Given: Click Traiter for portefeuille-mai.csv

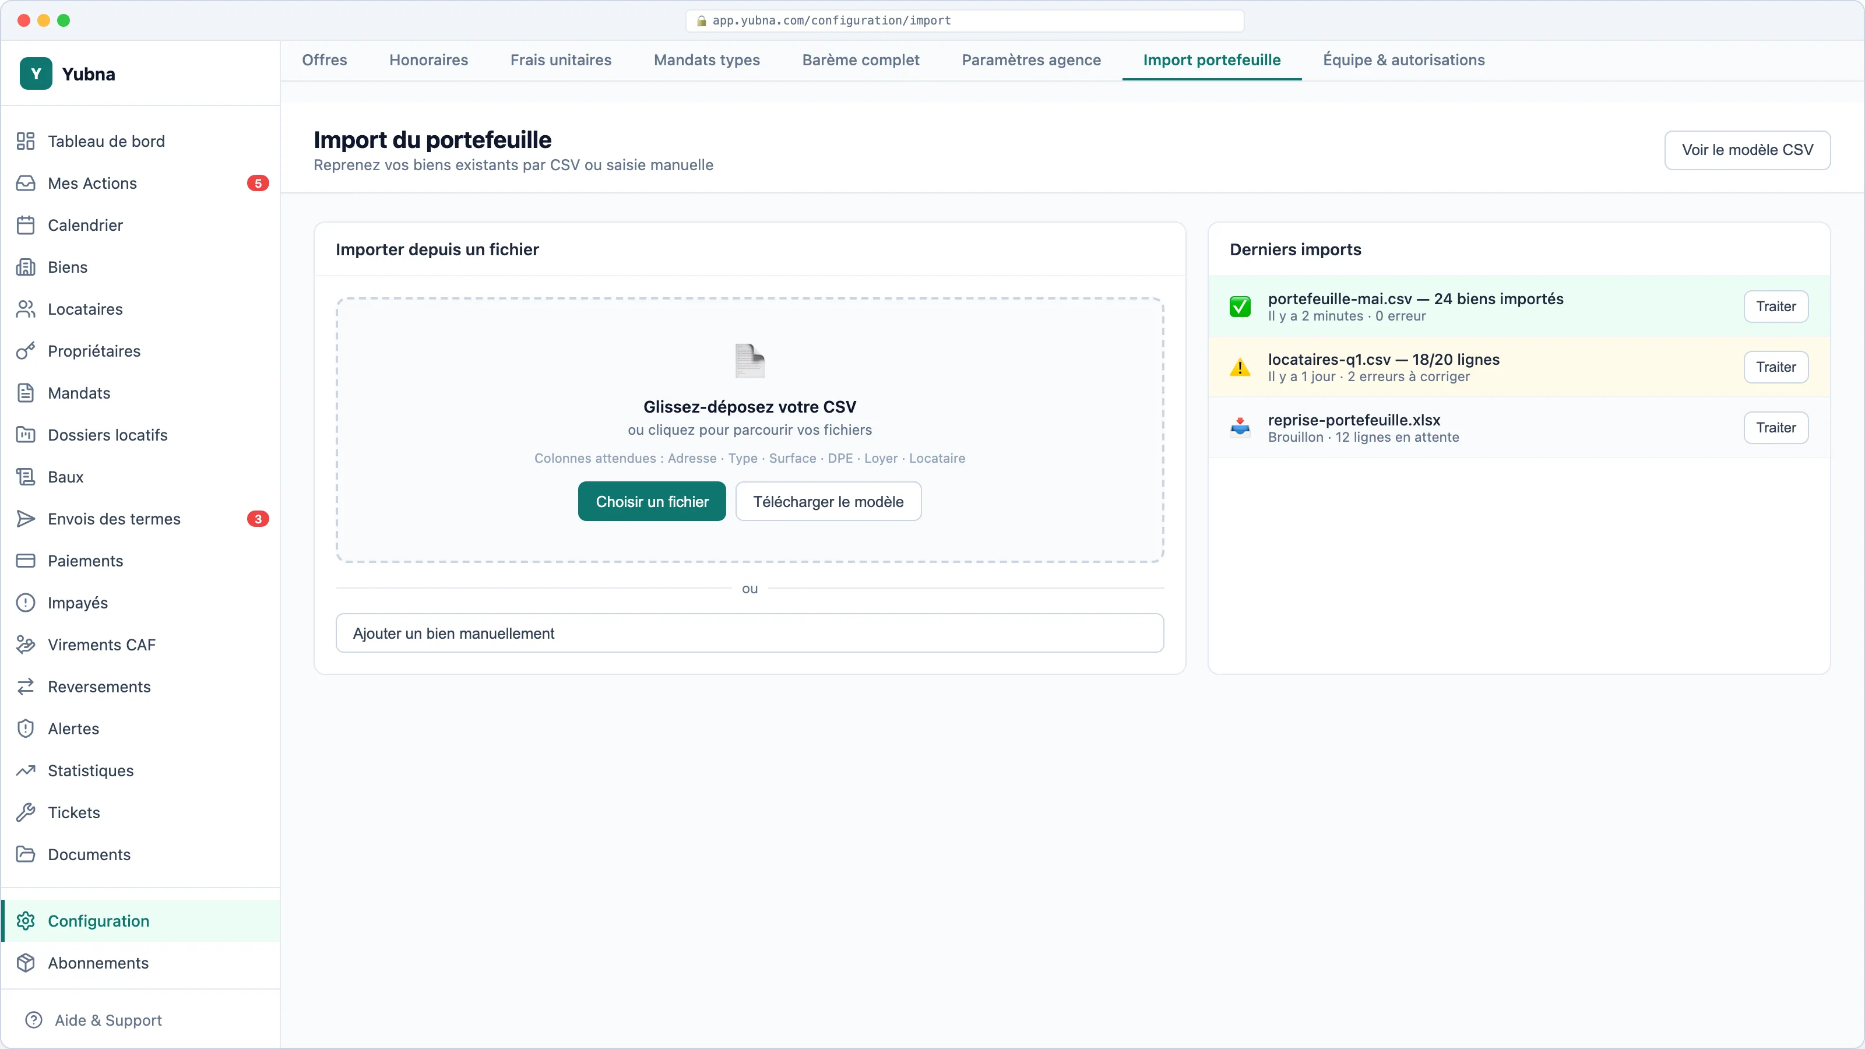Looking at the screenshot, I should 1776,307.
